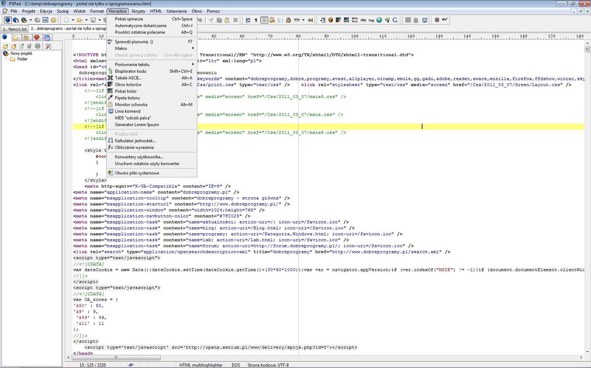Click the delete X toolbar icon
This screenshot has height=368, width=591.
pyautogui.click(x=236, y=20)
